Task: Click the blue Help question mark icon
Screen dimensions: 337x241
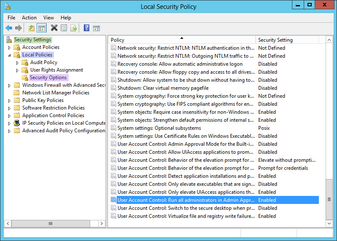Action: tap(86, 28)
